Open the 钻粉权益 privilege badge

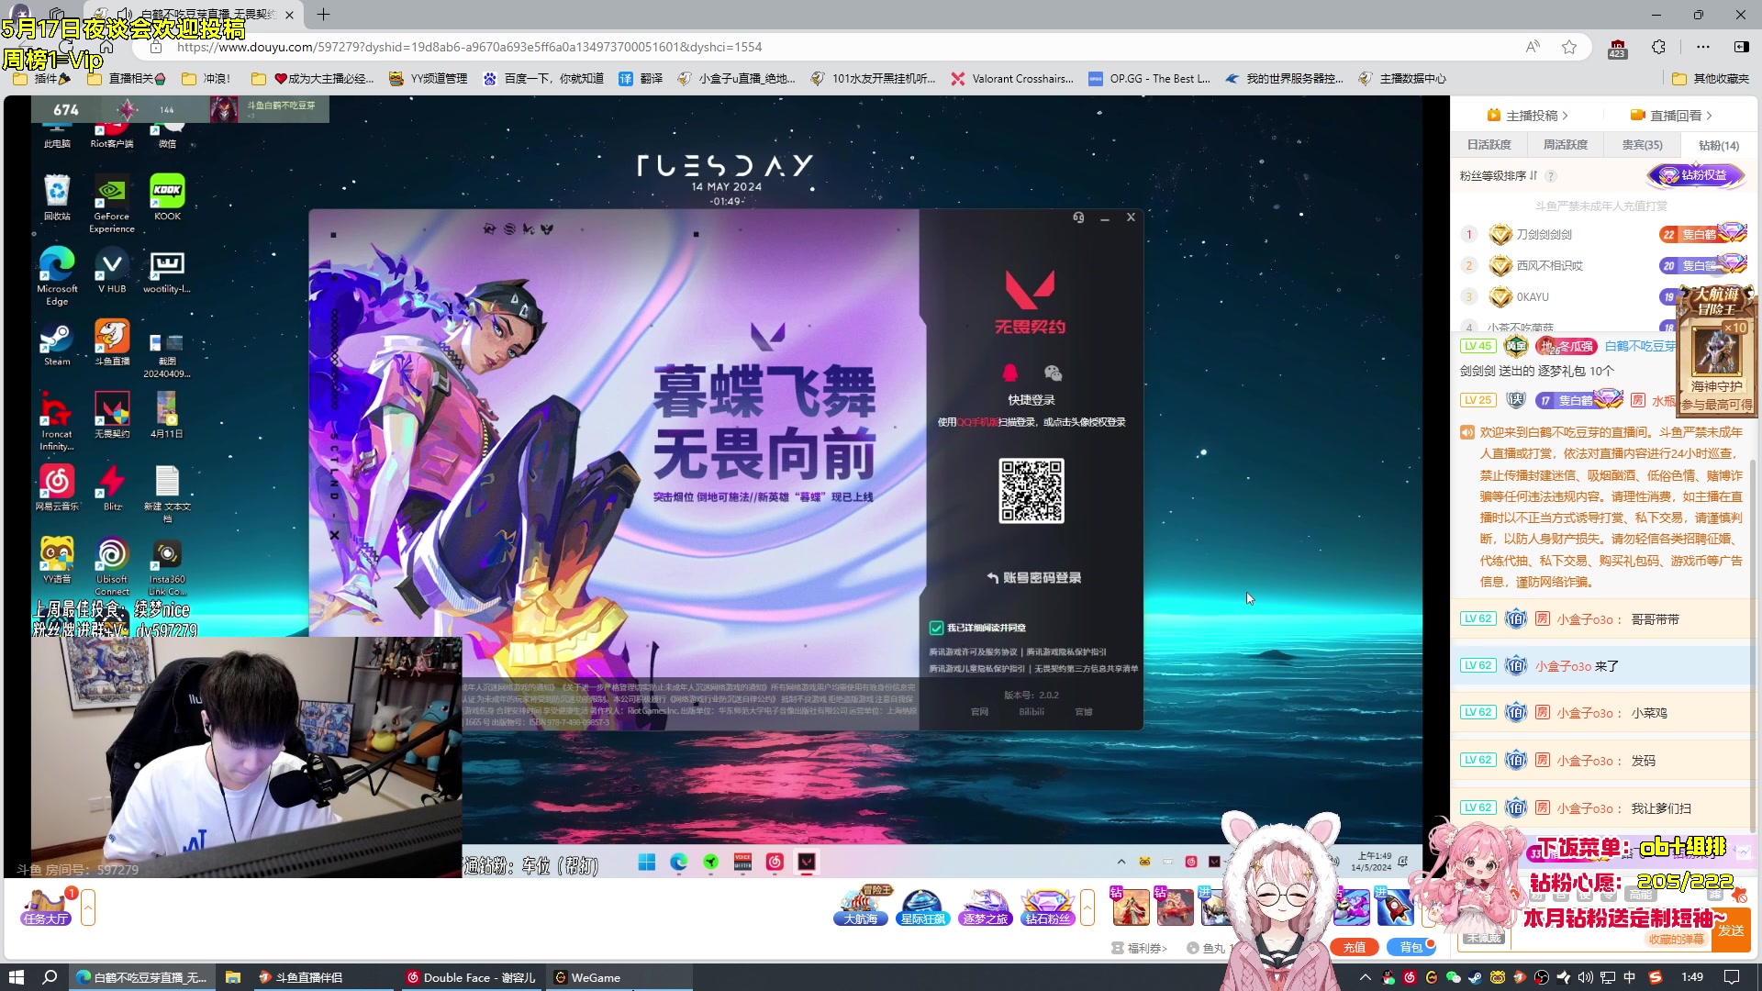click(1696, 175)
